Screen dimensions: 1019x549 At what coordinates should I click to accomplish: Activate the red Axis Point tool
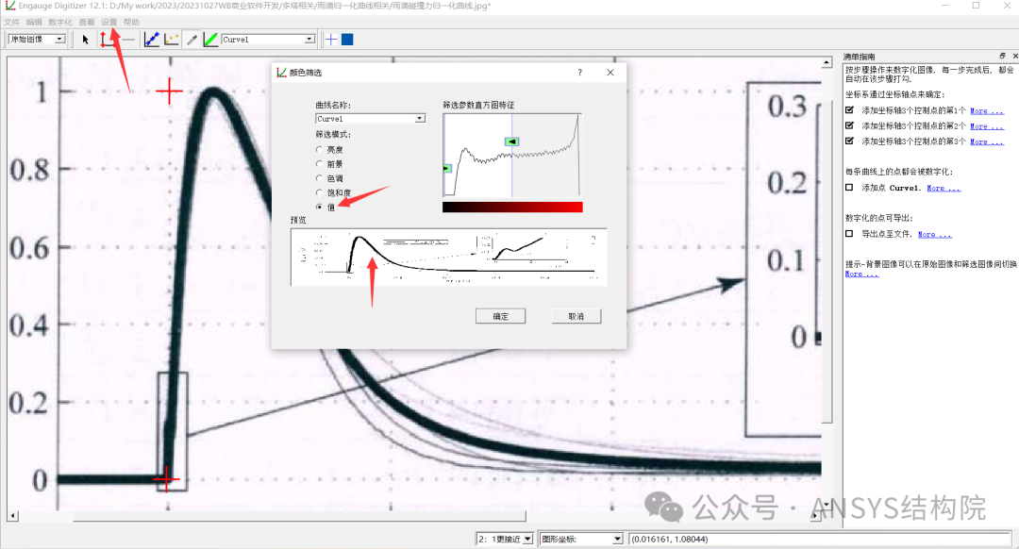coord(105,40)
